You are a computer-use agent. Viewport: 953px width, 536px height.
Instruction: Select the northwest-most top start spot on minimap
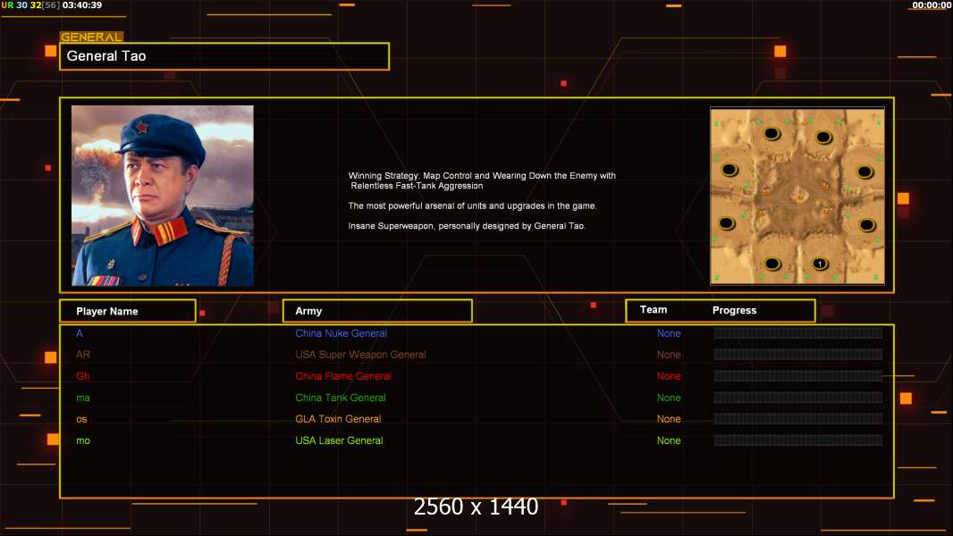point(772,133)
